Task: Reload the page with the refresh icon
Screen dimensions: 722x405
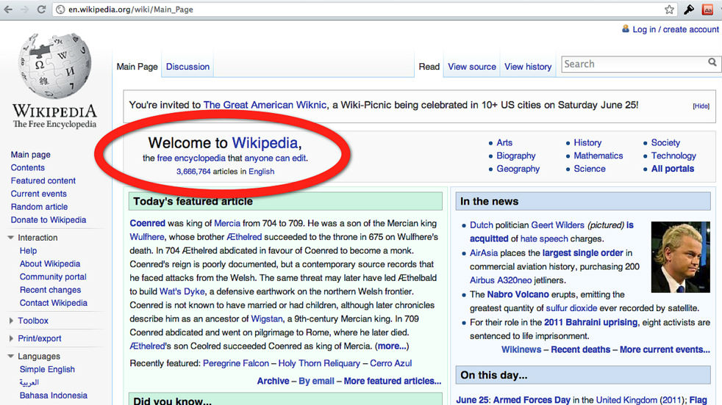Action: [43, 10]
